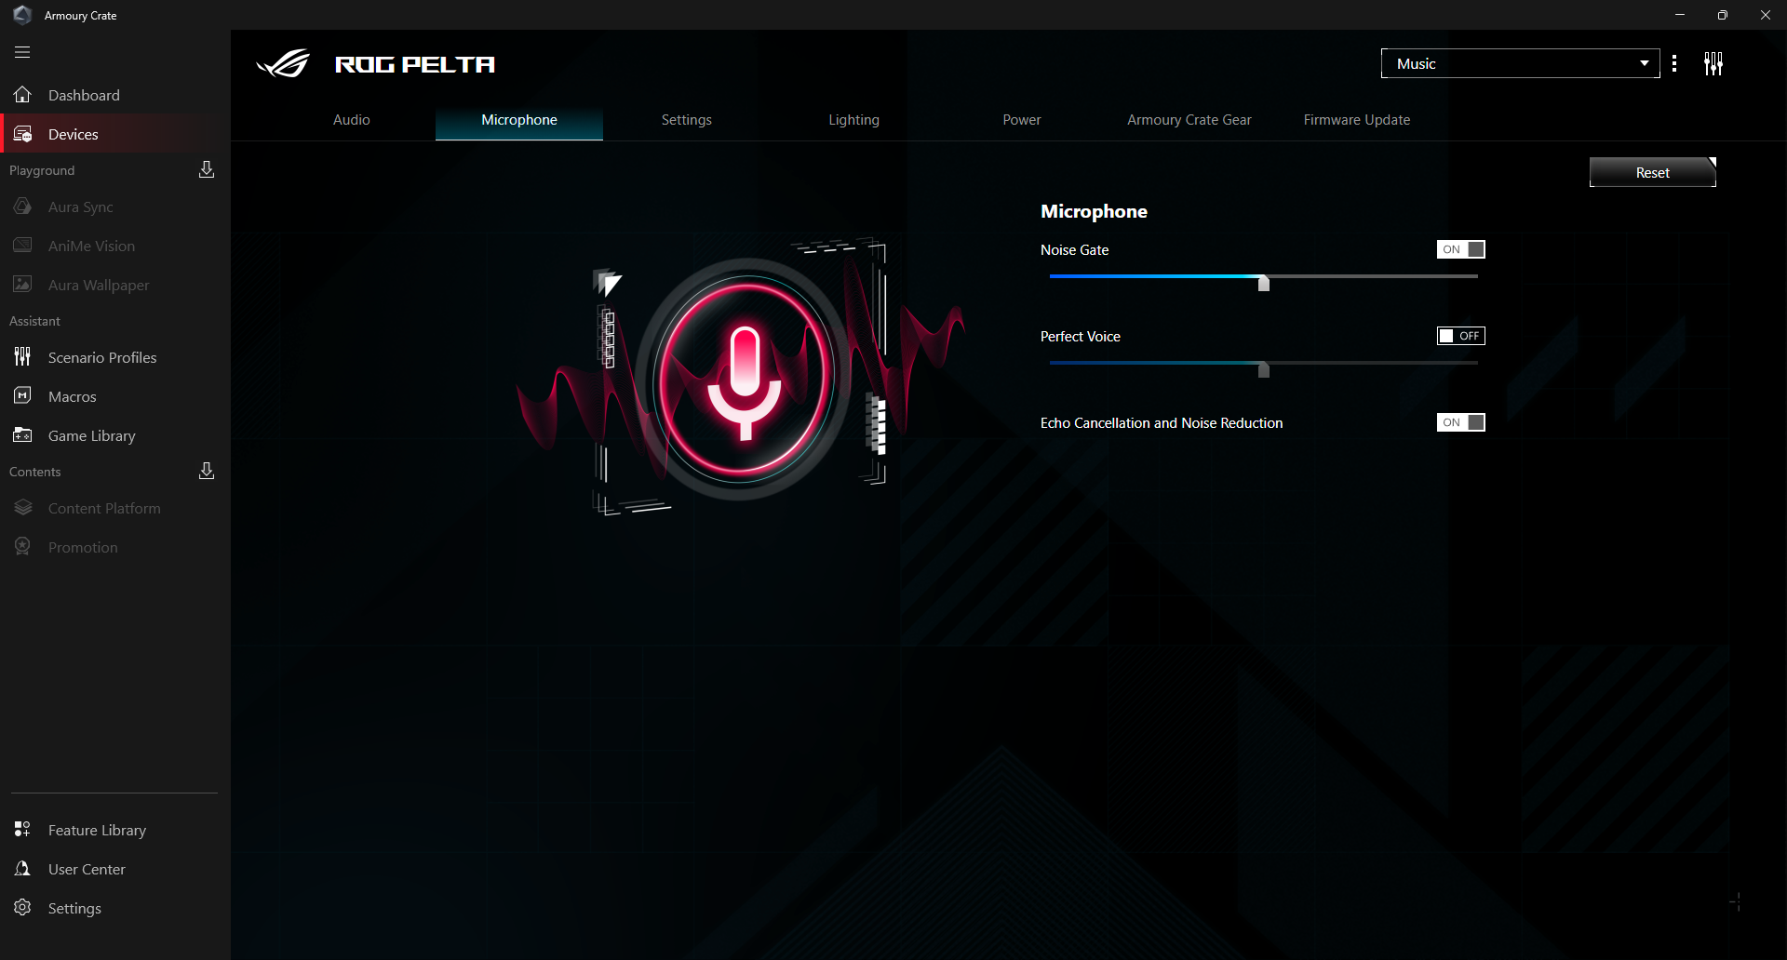Screen dimensions: 1787x960
Task: Restore down the Armoury Crate window
Action: coord(1723,15)
